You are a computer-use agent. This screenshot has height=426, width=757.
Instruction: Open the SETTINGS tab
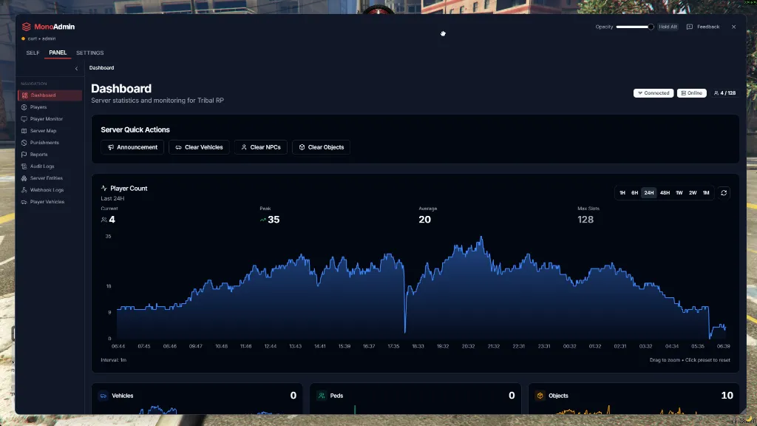coord(89,53)
